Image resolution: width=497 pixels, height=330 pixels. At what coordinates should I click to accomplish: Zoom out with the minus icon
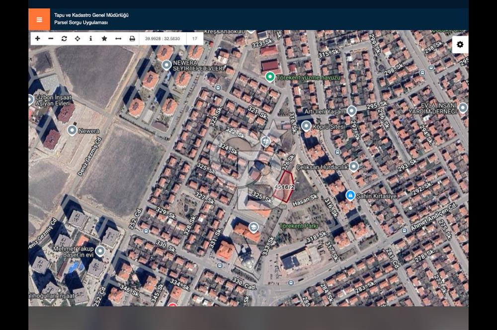(51, 38)
